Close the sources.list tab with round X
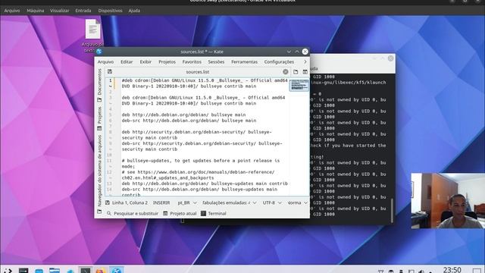Screen dimensions: 485x273 tap(286, 72)
